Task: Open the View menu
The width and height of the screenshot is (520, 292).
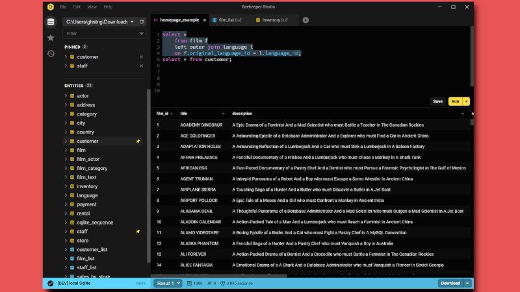Action: click(92, 7)
